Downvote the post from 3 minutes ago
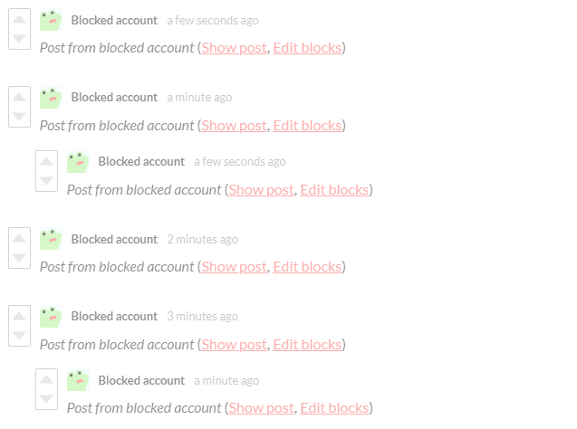This screenshot has height=429, width=577. pyautogui.click(x=19, y=335)
